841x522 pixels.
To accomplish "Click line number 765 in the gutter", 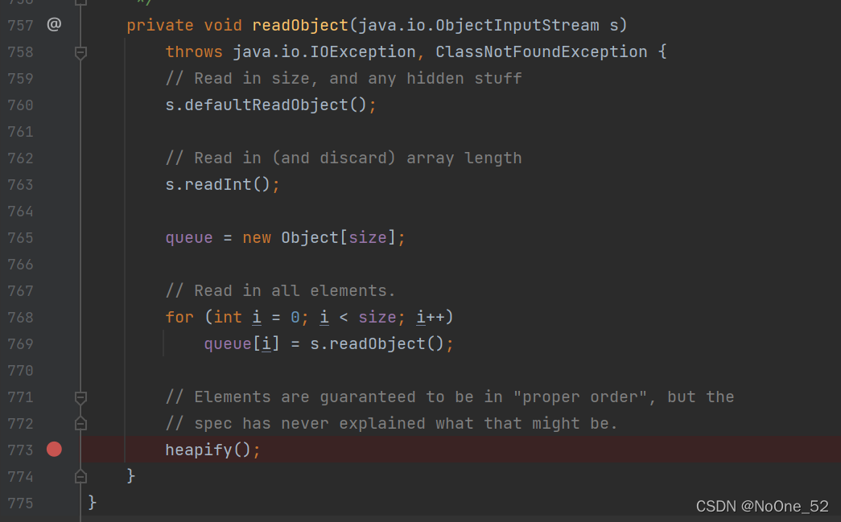I will pos(20,237).
